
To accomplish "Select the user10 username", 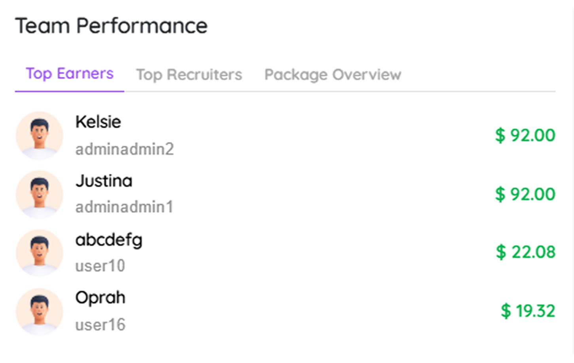I will (x=100, y=266).
